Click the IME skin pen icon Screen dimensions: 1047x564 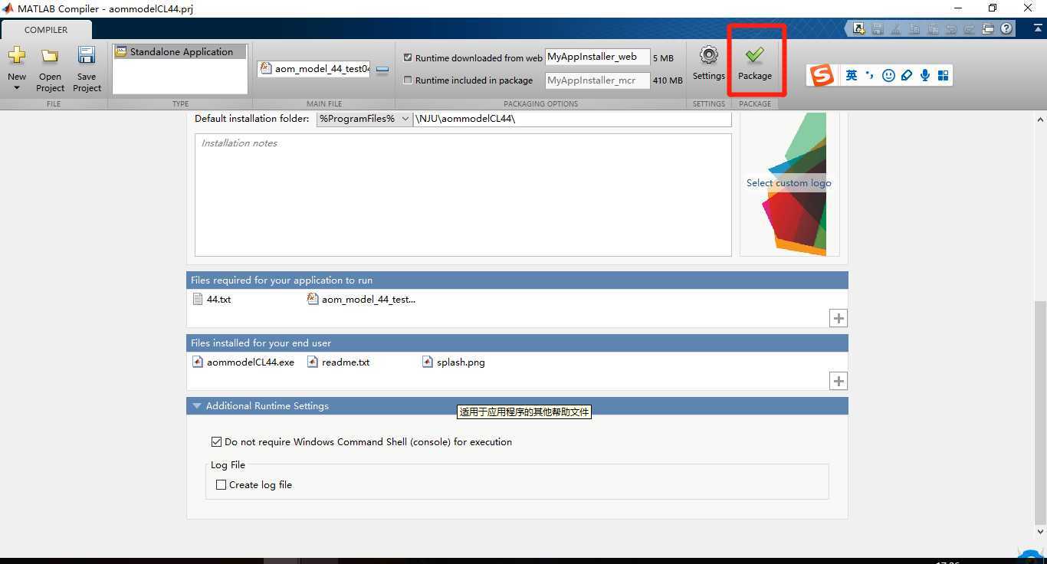[907, 75]
